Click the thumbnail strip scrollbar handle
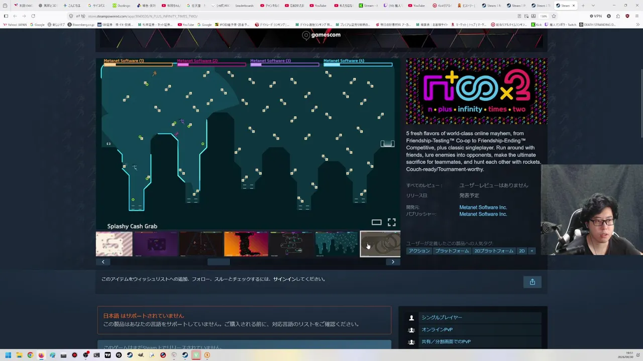 (x=219, y=262)
